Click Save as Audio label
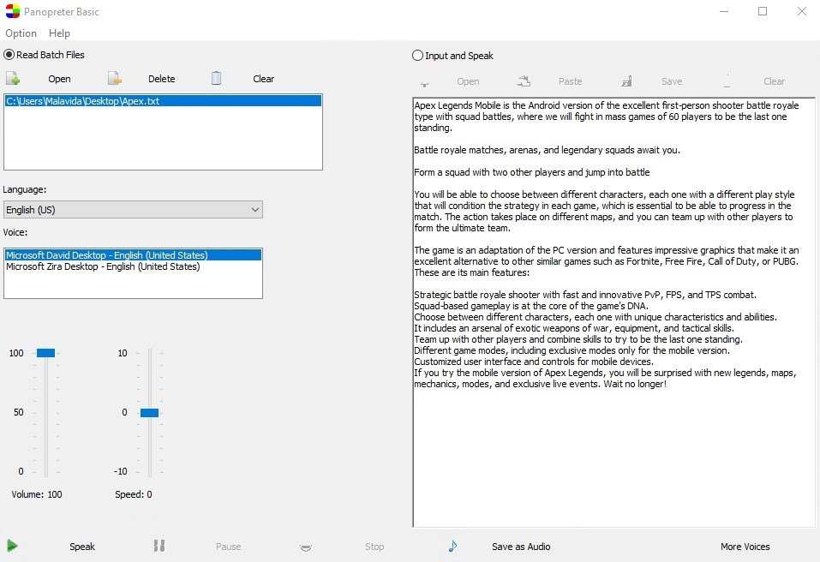Viewport: 820px width, 562px height. (x=521, y=547)
